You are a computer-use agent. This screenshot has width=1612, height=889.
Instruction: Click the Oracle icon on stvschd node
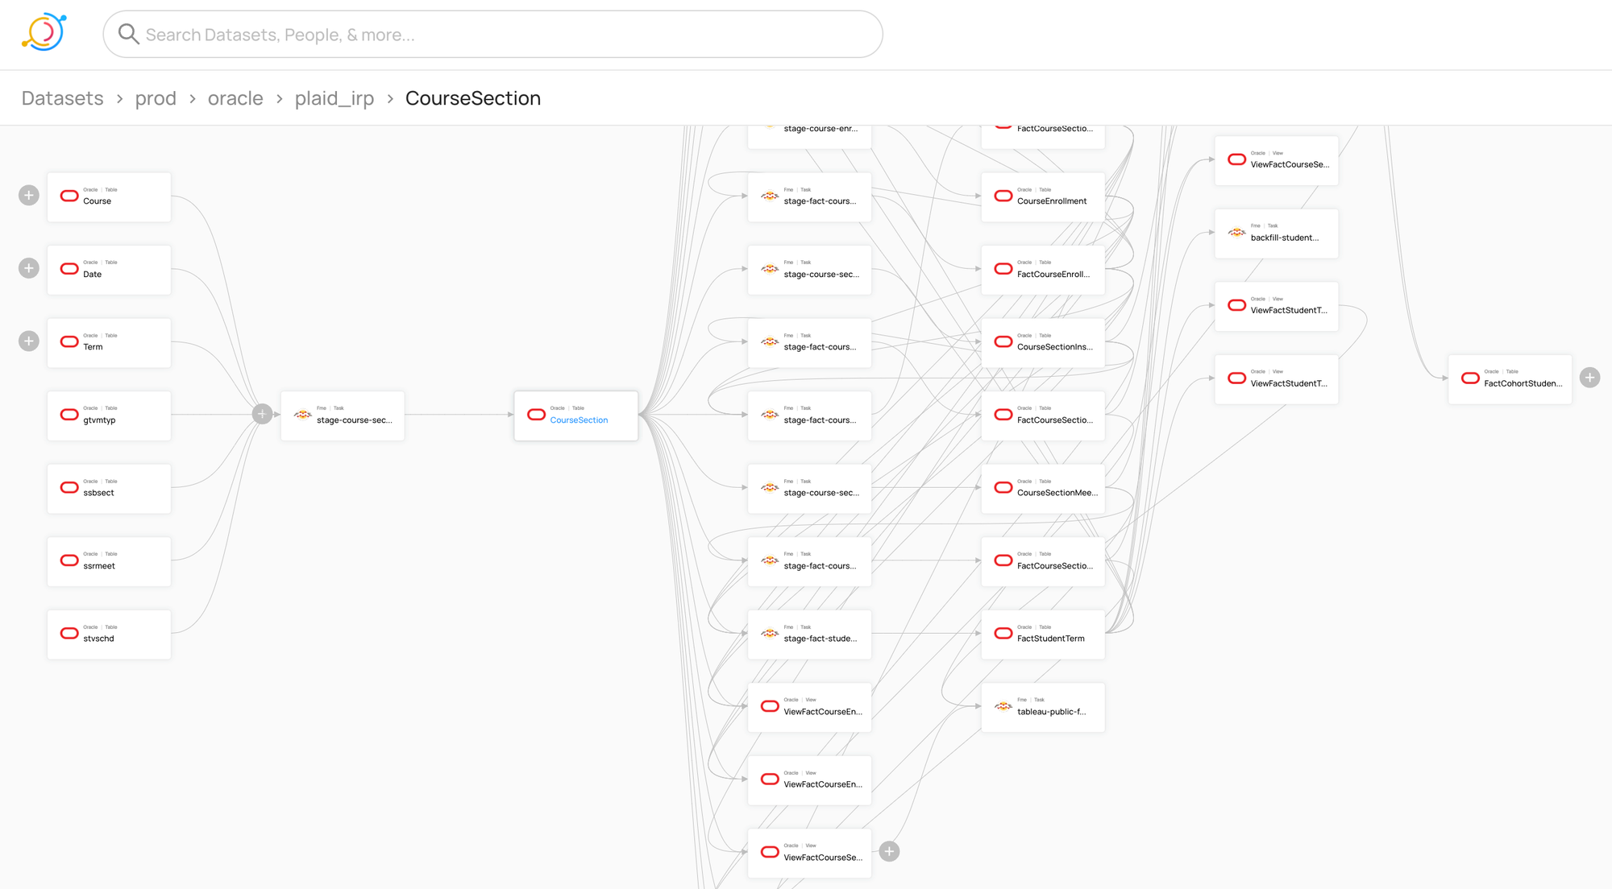click(x=70, y=634)
